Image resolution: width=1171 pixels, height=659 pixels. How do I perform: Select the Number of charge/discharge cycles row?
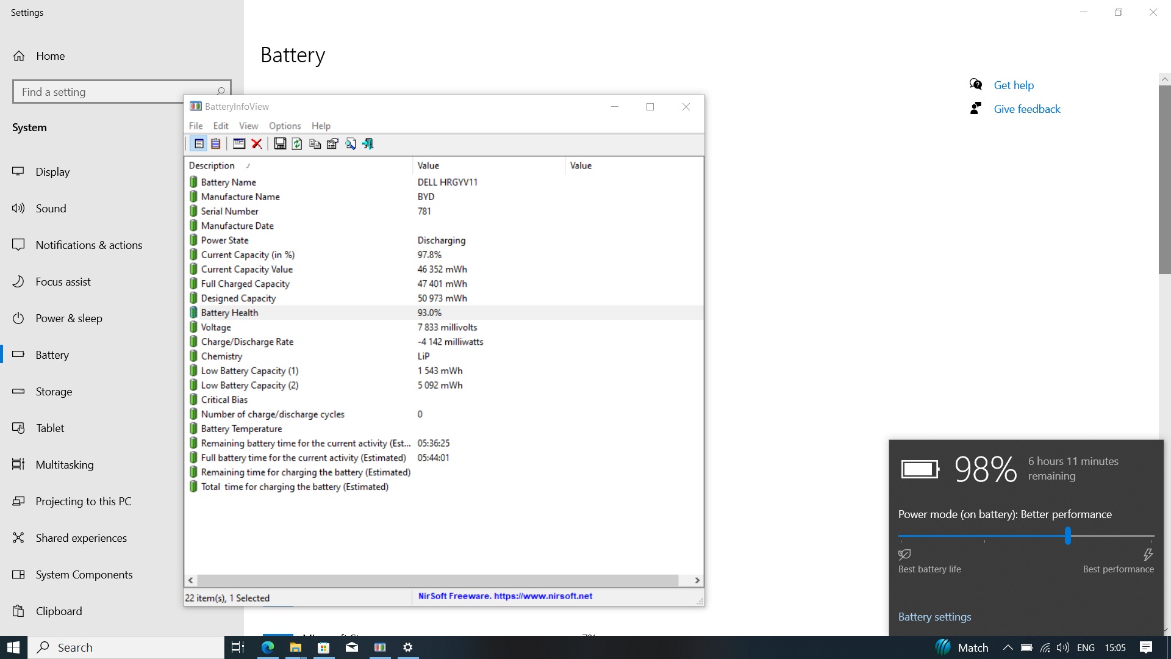(444, 414)
